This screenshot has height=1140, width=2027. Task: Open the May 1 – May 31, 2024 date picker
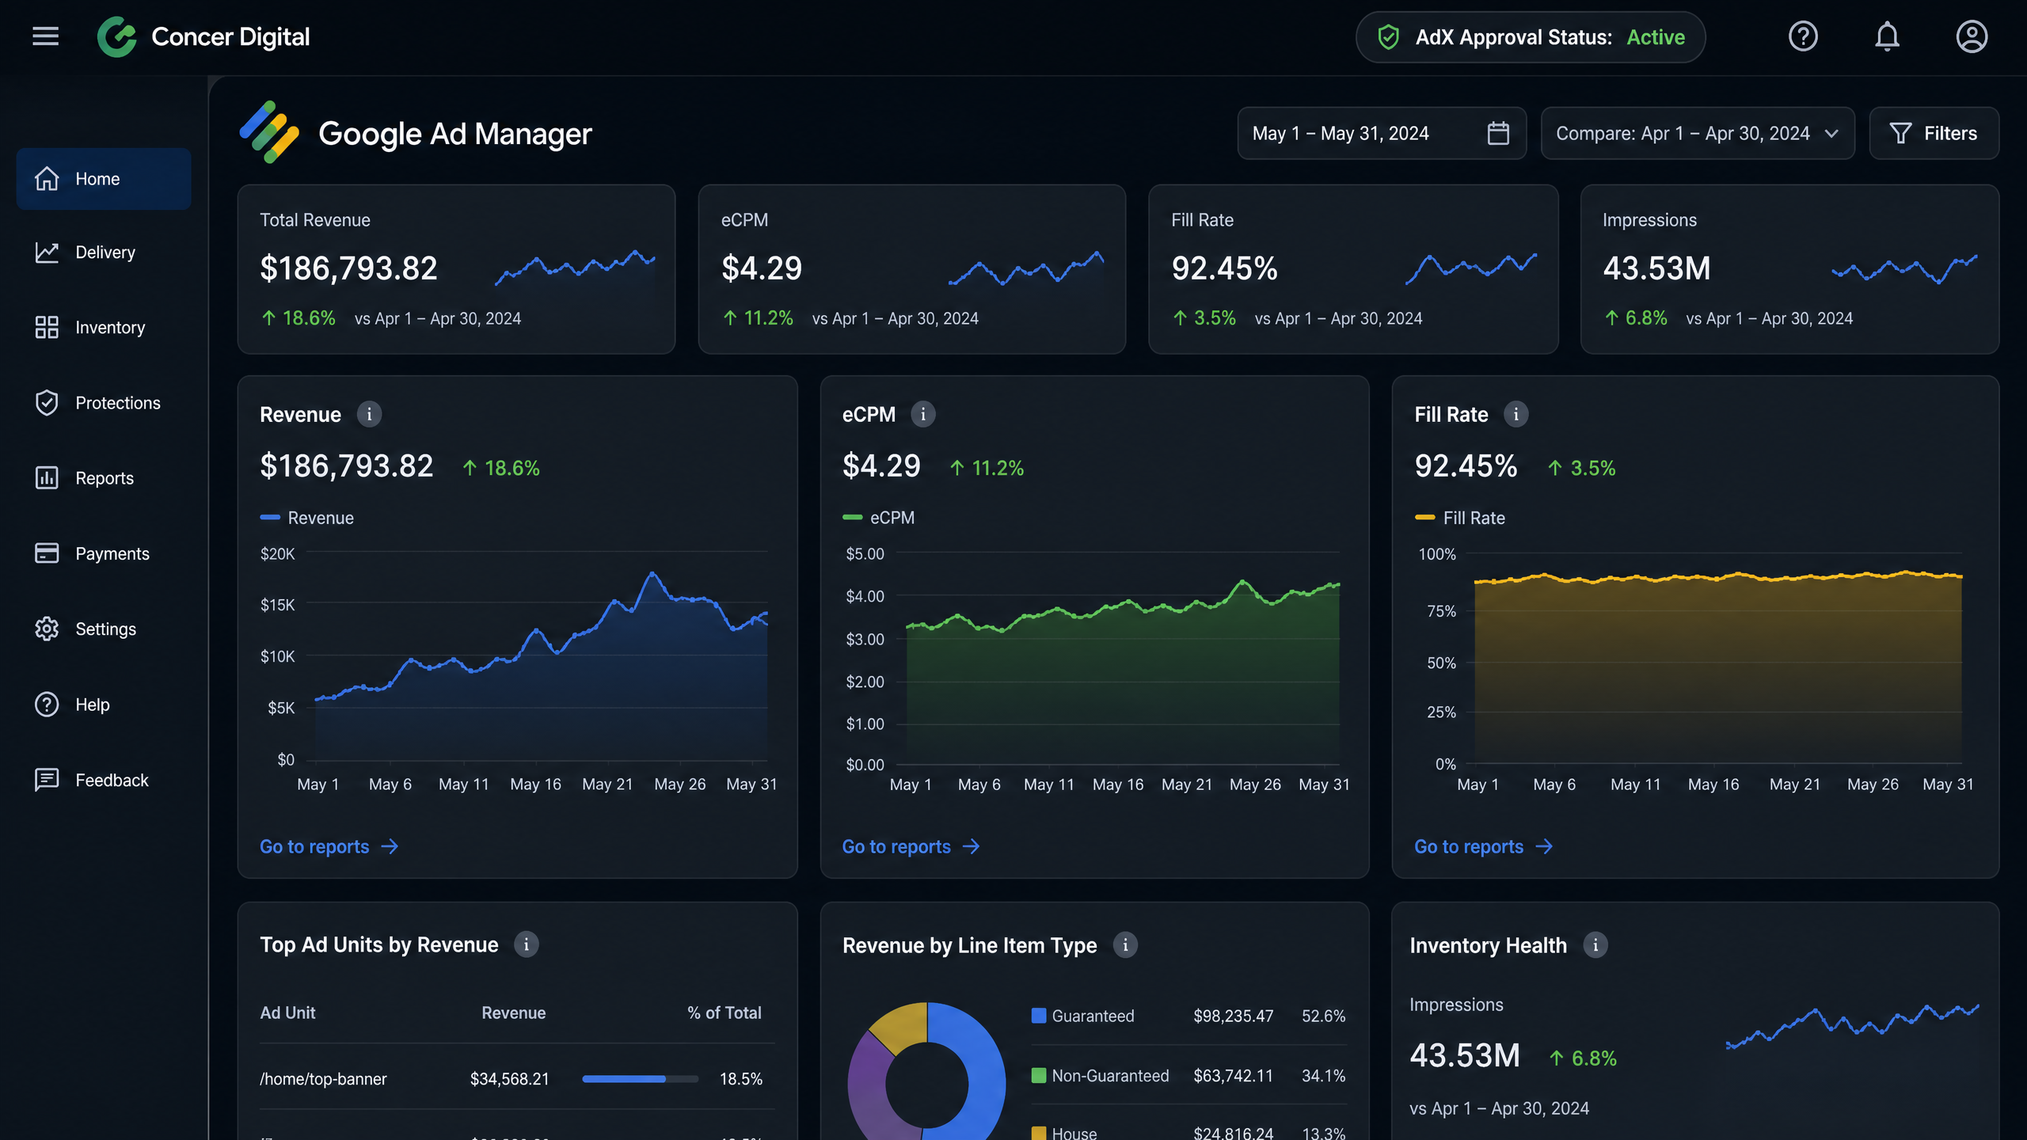click(x=1382, y=133)
